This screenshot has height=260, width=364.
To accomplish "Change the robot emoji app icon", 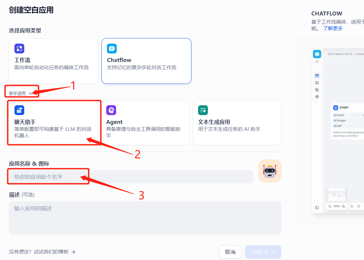I will tap(270, 171).
